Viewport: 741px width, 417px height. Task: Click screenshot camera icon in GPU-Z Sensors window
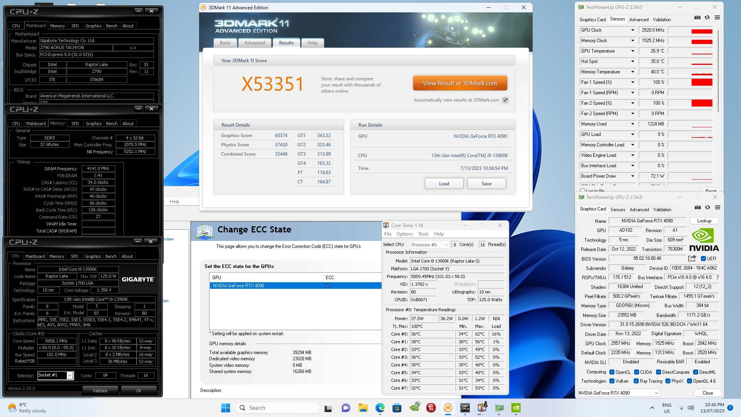click(x=697, y=17)
